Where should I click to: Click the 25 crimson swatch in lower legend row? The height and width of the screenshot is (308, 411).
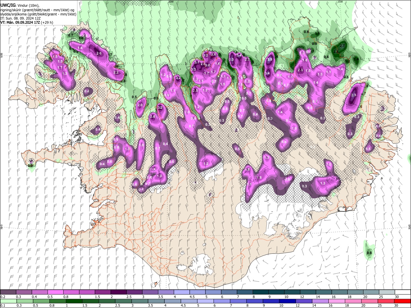tap(386, 301)
